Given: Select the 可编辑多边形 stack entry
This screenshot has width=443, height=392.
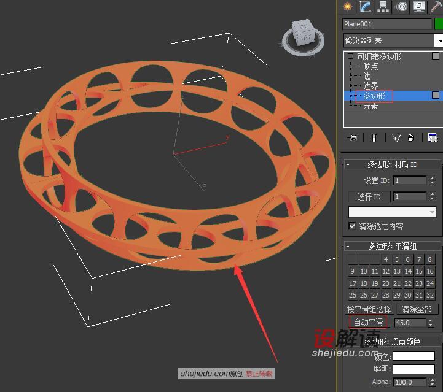Looking at the screenshot, I should pyautogui.click(x=379, y=56).
